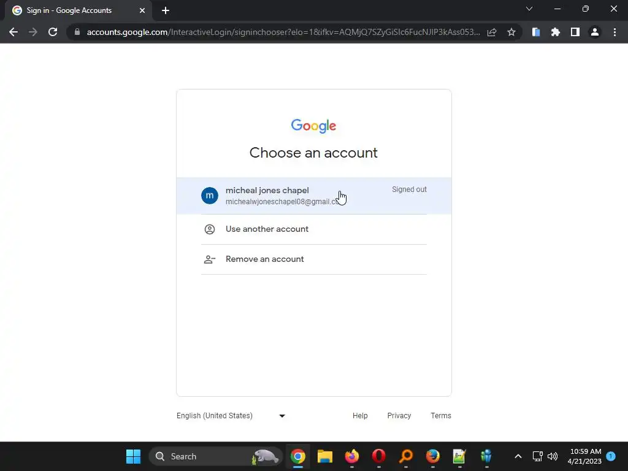Select Use another account
The image size is (628, 471).
tap(313, 229)
